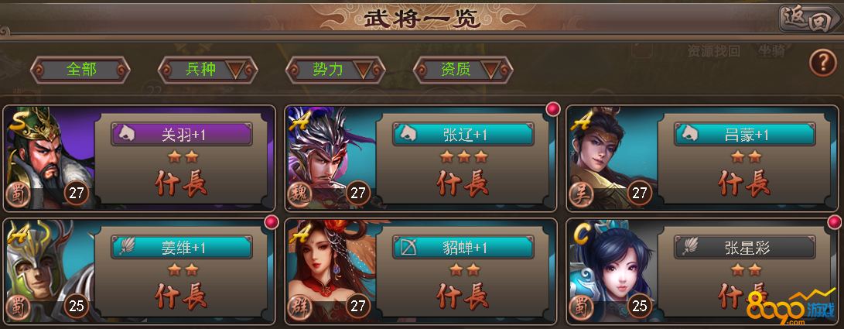This screenshot has width=844, height=329.
Task: Click the bow troop icon beside 貂蝉+1
Action: click(x=408, y=247)
